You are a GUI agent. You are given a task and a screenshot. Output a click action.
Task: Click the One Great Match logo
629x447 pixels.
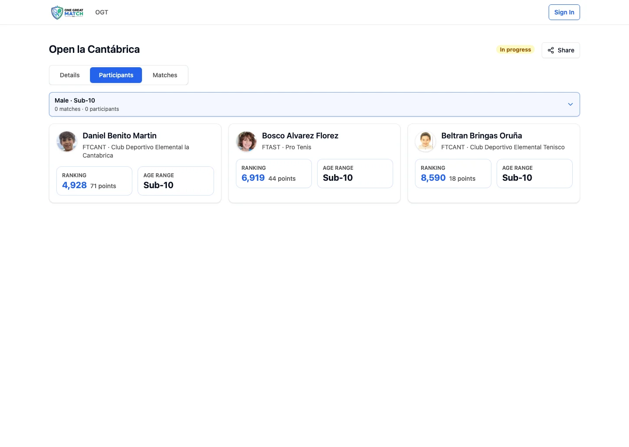click(67, 12)
